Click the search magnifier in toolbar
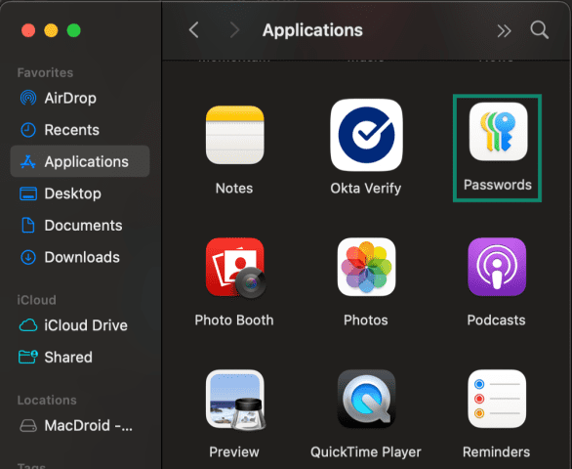572x469 pixels. (x=539, y=30)
